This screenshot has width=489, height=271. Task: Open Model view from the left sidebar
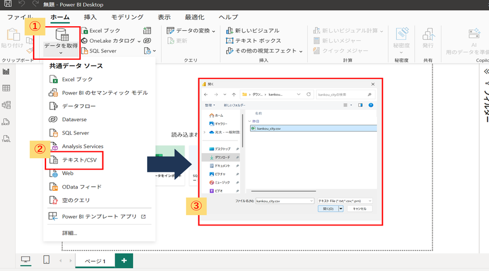[x=6, y=105]
